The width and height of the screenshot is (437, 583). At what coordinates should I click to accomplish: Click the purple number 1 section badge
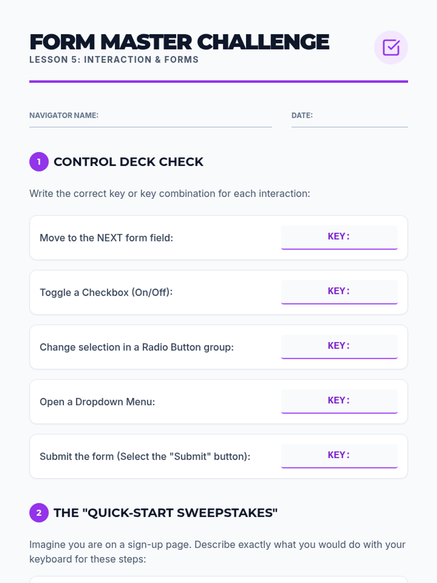pos(39,162)
